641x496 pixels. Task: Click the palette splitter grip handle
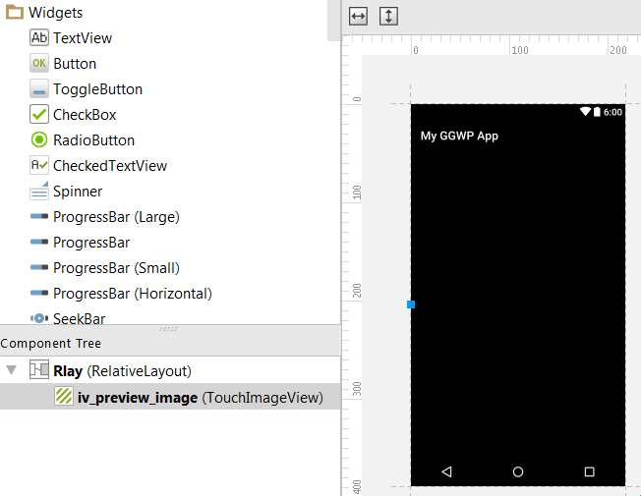coord(168,328)
